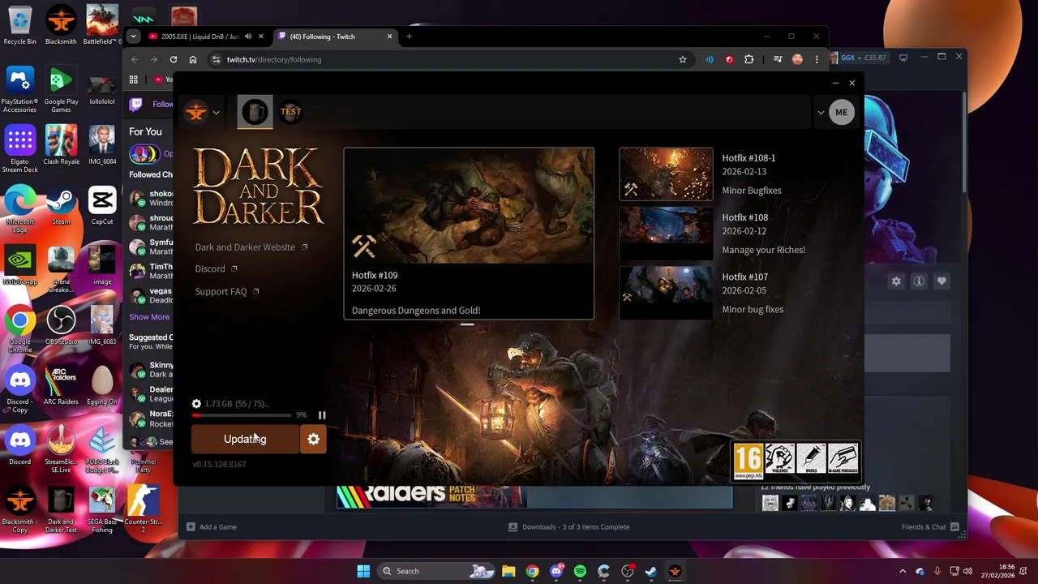
Task: Click the download progress bar
Action: coord(242,415)
